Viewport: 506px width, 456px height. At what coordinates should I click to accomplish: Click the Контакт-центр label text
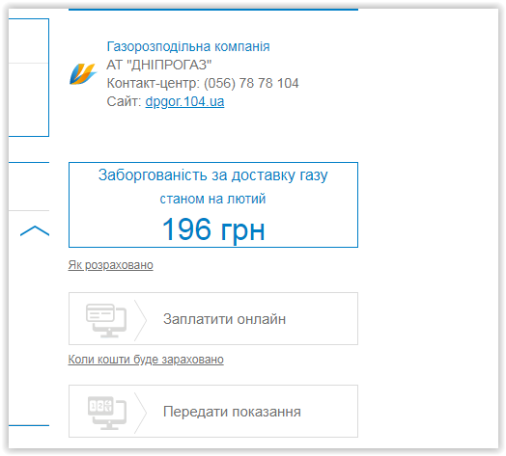click(153, 83)
